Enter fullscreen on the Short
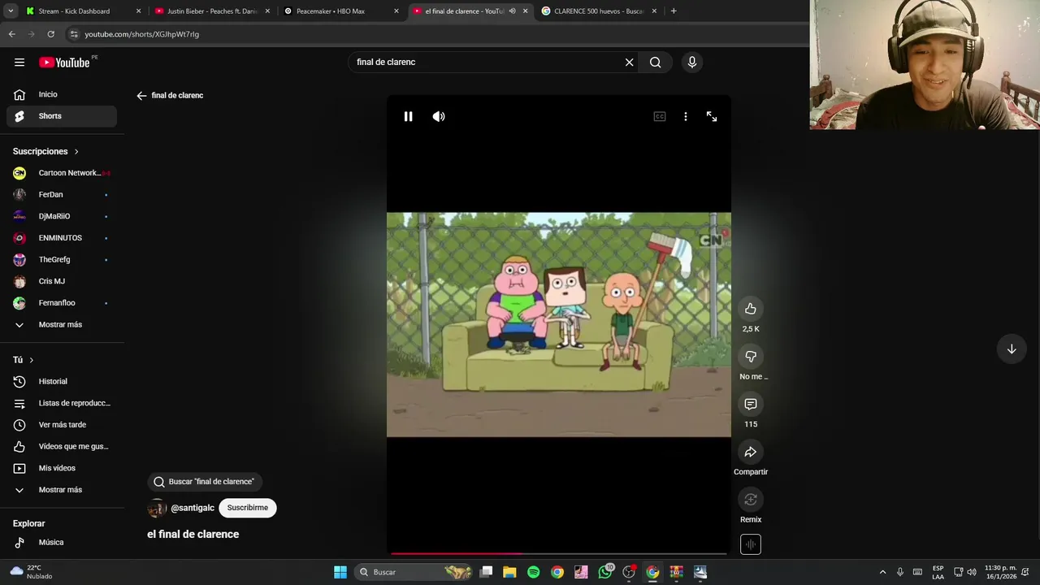 point(712,116)
